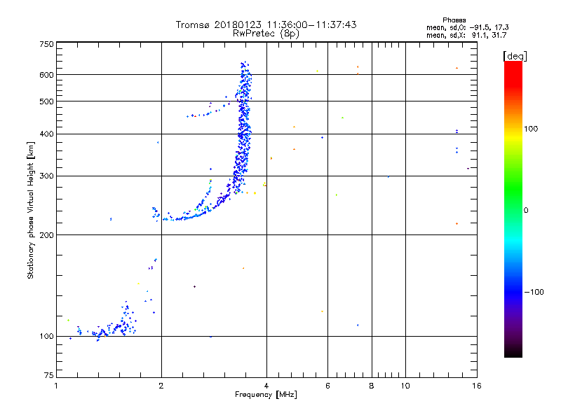Click the y-axis tick label "600"
Viewport: 561px width, 420px height.
point(46,75)
